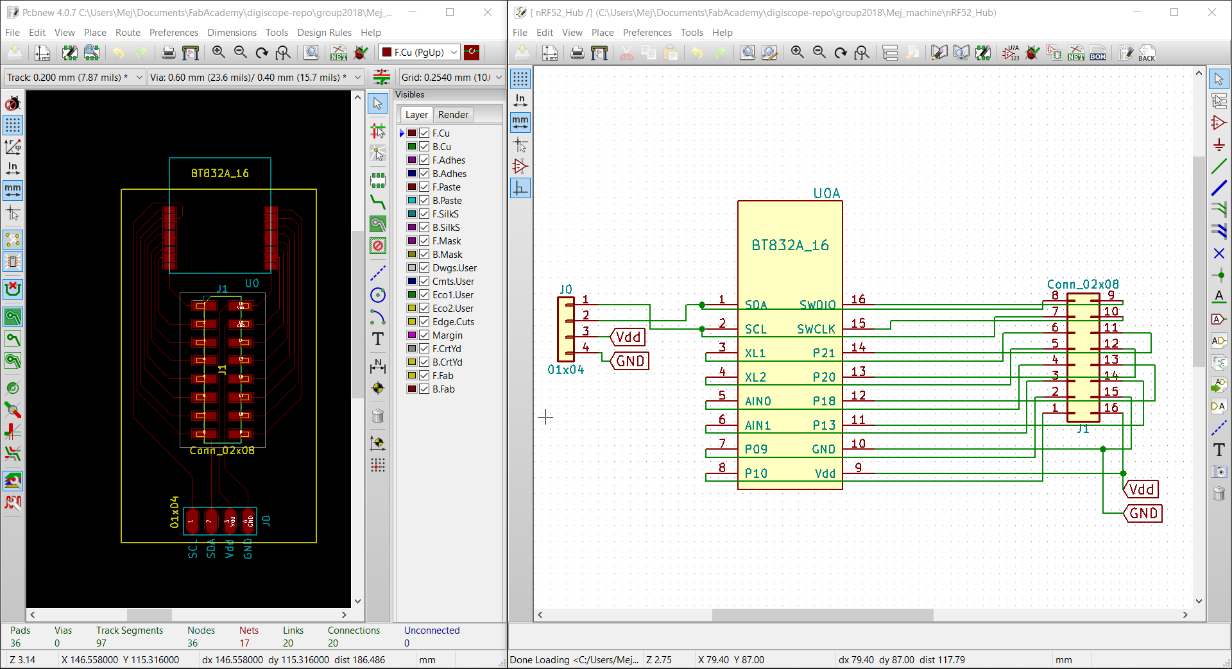
Task: Switch to the Render tab
Action: (x=453, y=115)
